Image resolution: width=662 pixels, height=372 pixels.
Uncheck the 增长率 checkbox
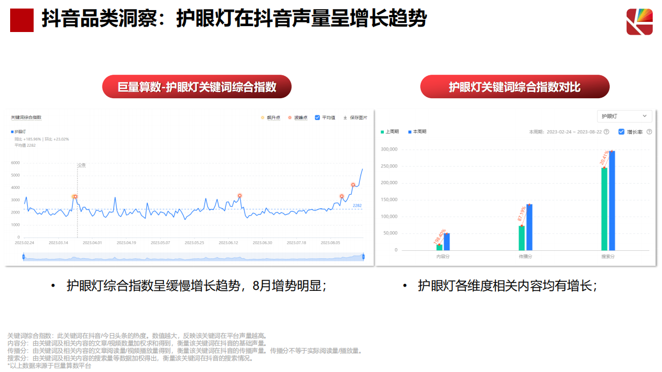tap(622, 131)
